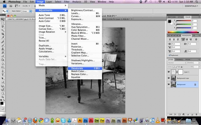
Task: Choose Canvas Size menu item
Action: click(x=52, y=29)
